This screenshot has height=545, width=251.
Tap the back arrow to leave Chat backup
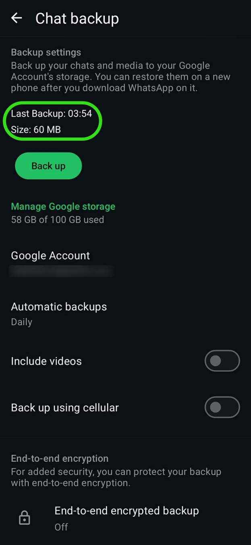coord(17,18)
